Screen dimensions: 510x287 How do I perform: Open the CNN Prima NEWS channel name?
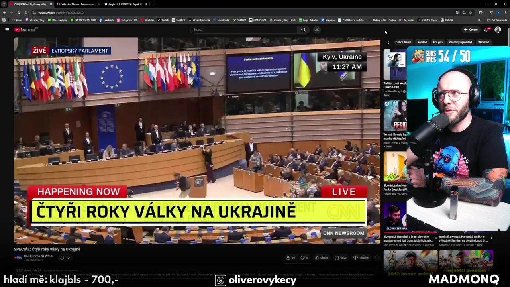point(37,256)
